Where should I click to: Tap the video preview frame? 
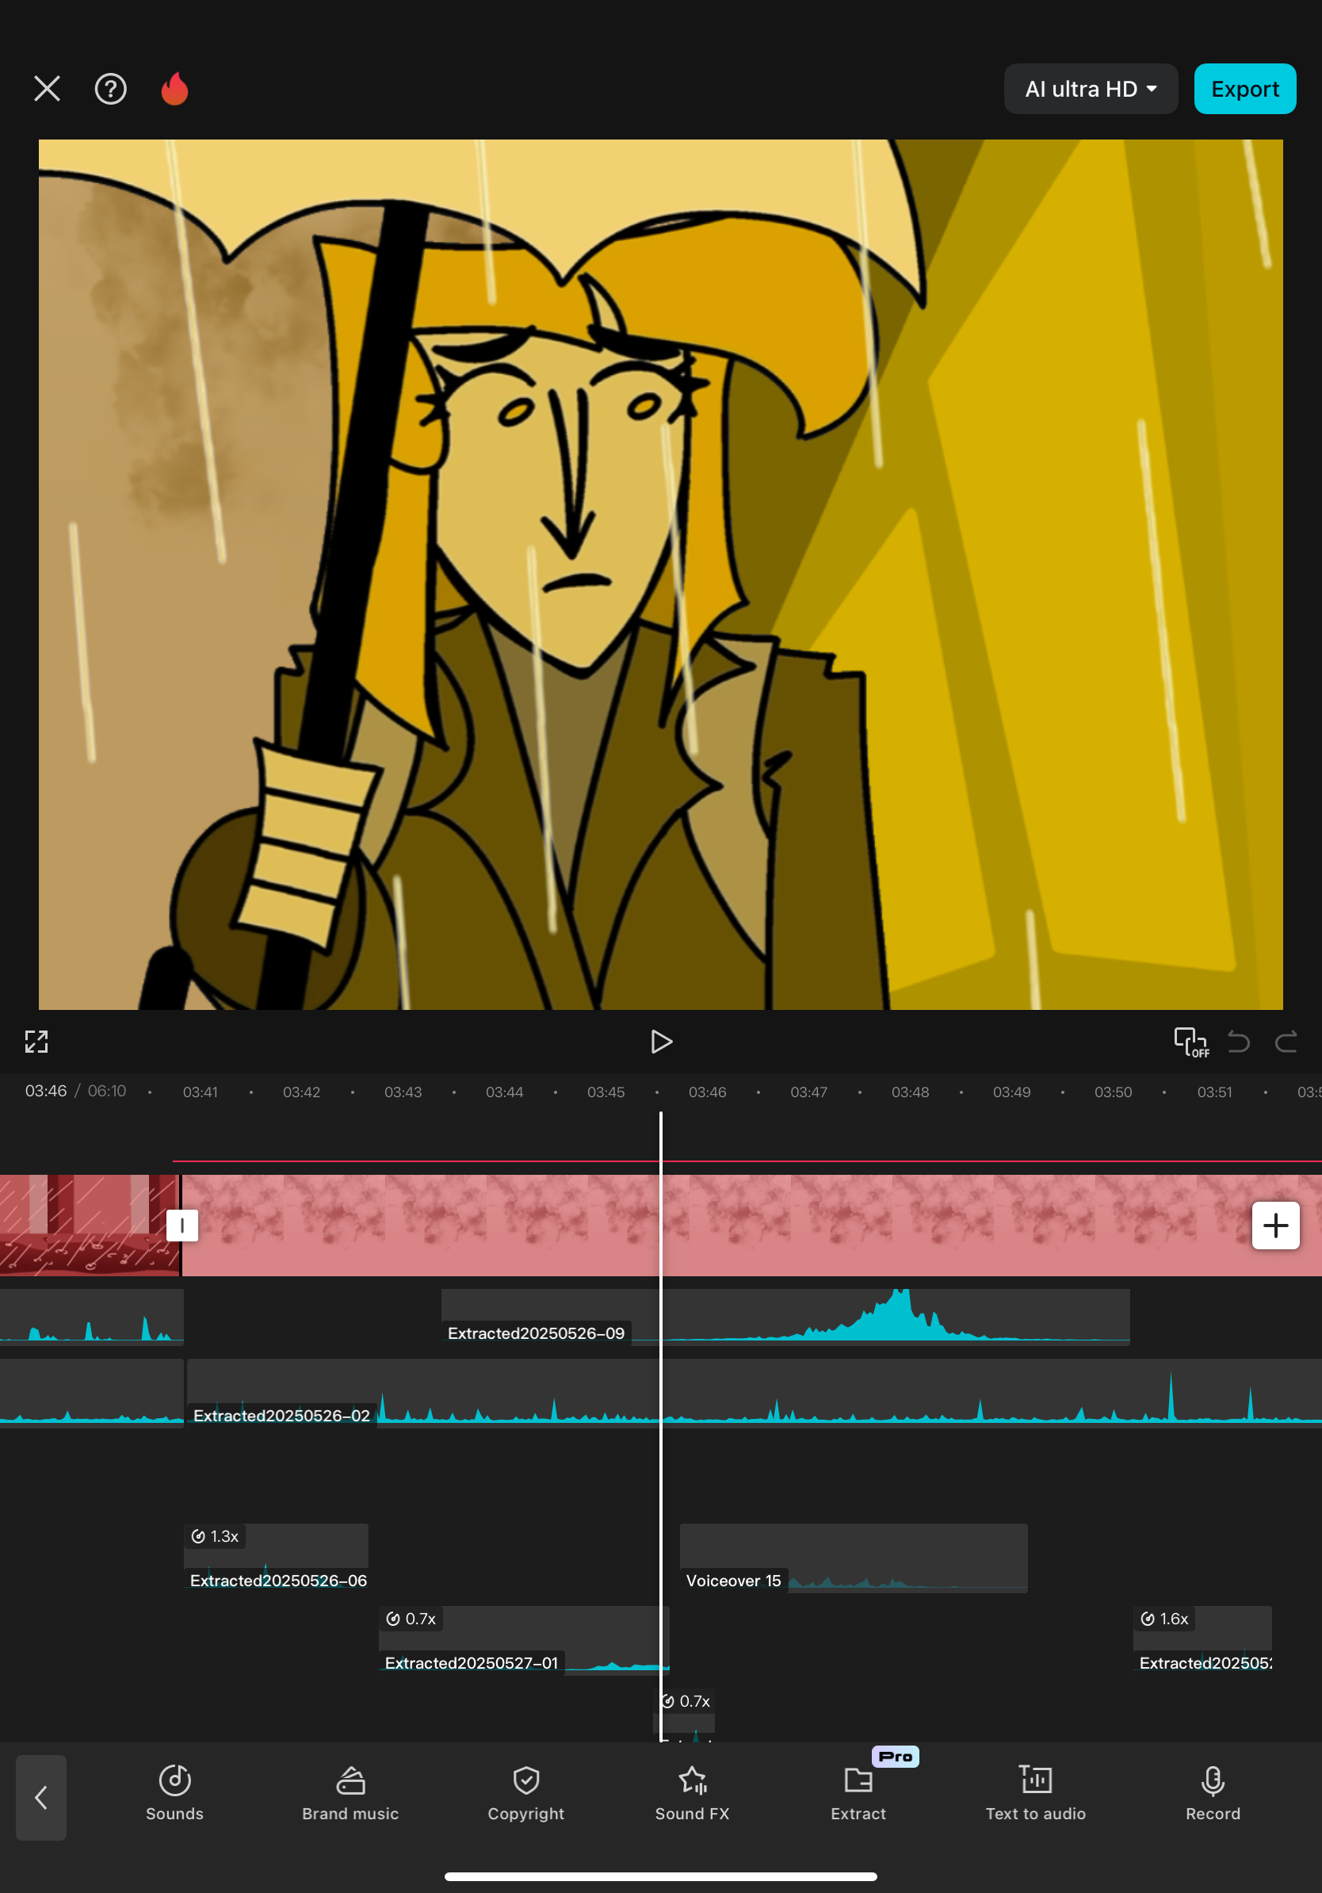661,574
